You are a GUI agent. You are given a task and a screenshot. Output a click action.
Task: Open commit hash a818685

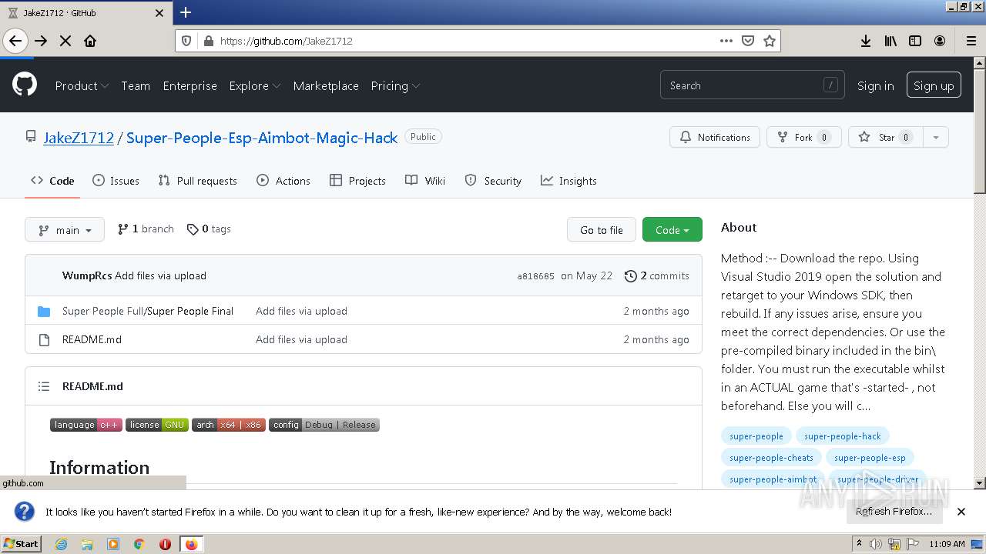pyautogui.click(x=535, y=276)
